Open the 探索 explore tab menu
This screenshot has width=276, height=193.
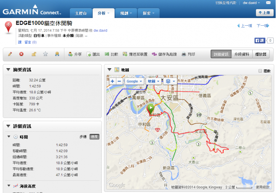[149, 13]
